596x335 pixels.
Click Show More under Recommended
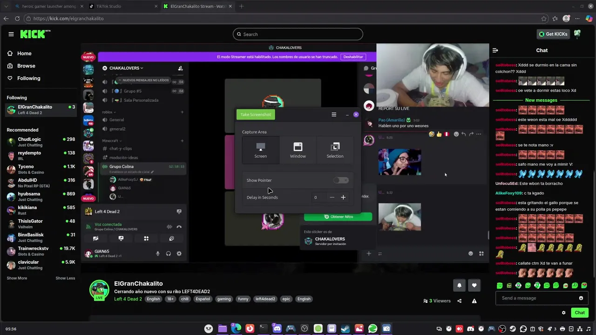pos(17,278)
